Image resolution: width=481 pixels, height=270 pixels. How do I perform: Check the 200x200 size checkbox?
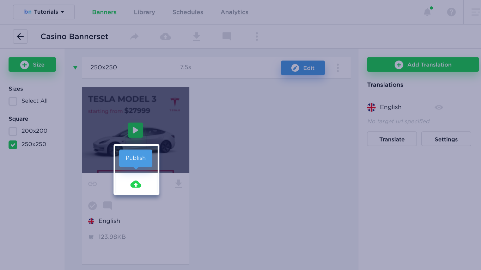tap(13, 131)
